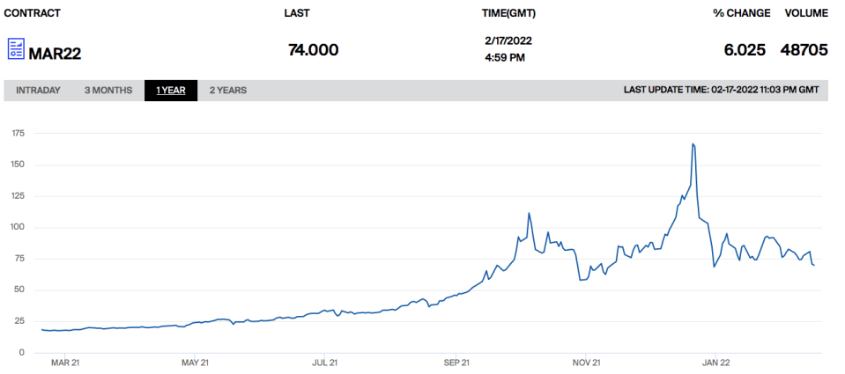Click the % CHANGE column header
The width and height of the screenshot is (845, 374).
(741, 13)
